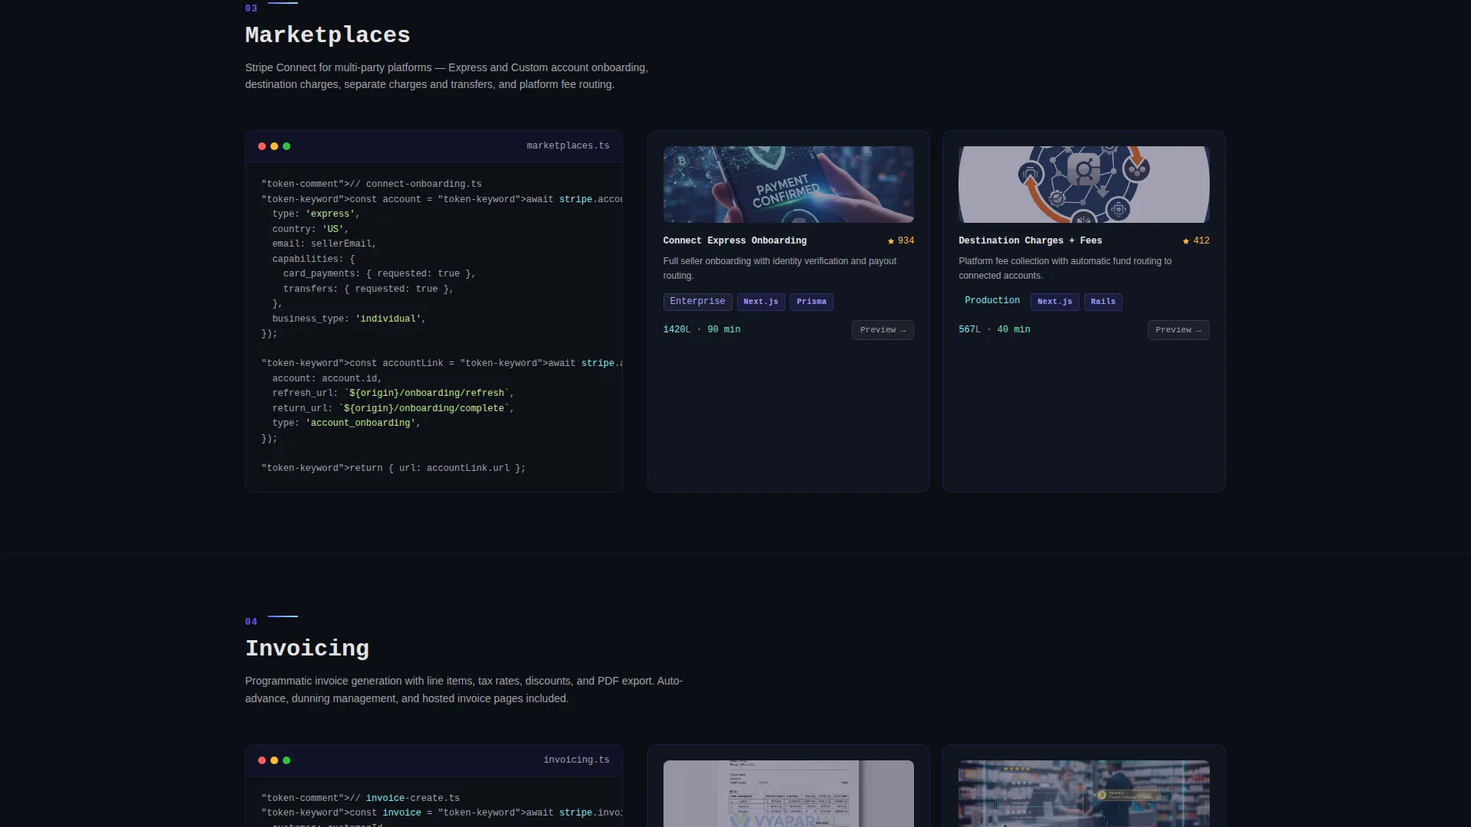Select the Production tag
The width and height of the screenshot is (1471, 827).
992,301
